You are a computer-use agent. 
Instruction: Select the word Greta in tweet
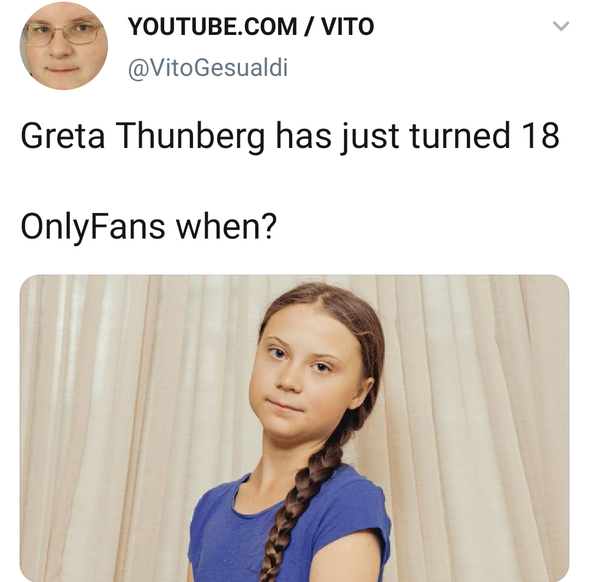pyautogui.click(x=63, y=135)
